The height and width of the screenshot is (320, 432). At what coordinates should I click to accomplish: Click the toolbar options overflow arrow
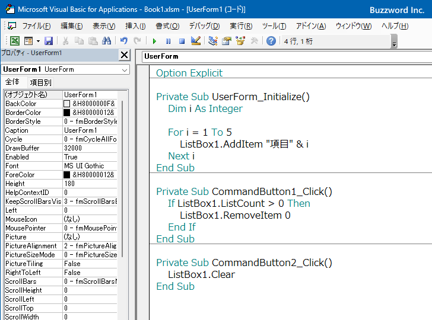coord(395,41)
